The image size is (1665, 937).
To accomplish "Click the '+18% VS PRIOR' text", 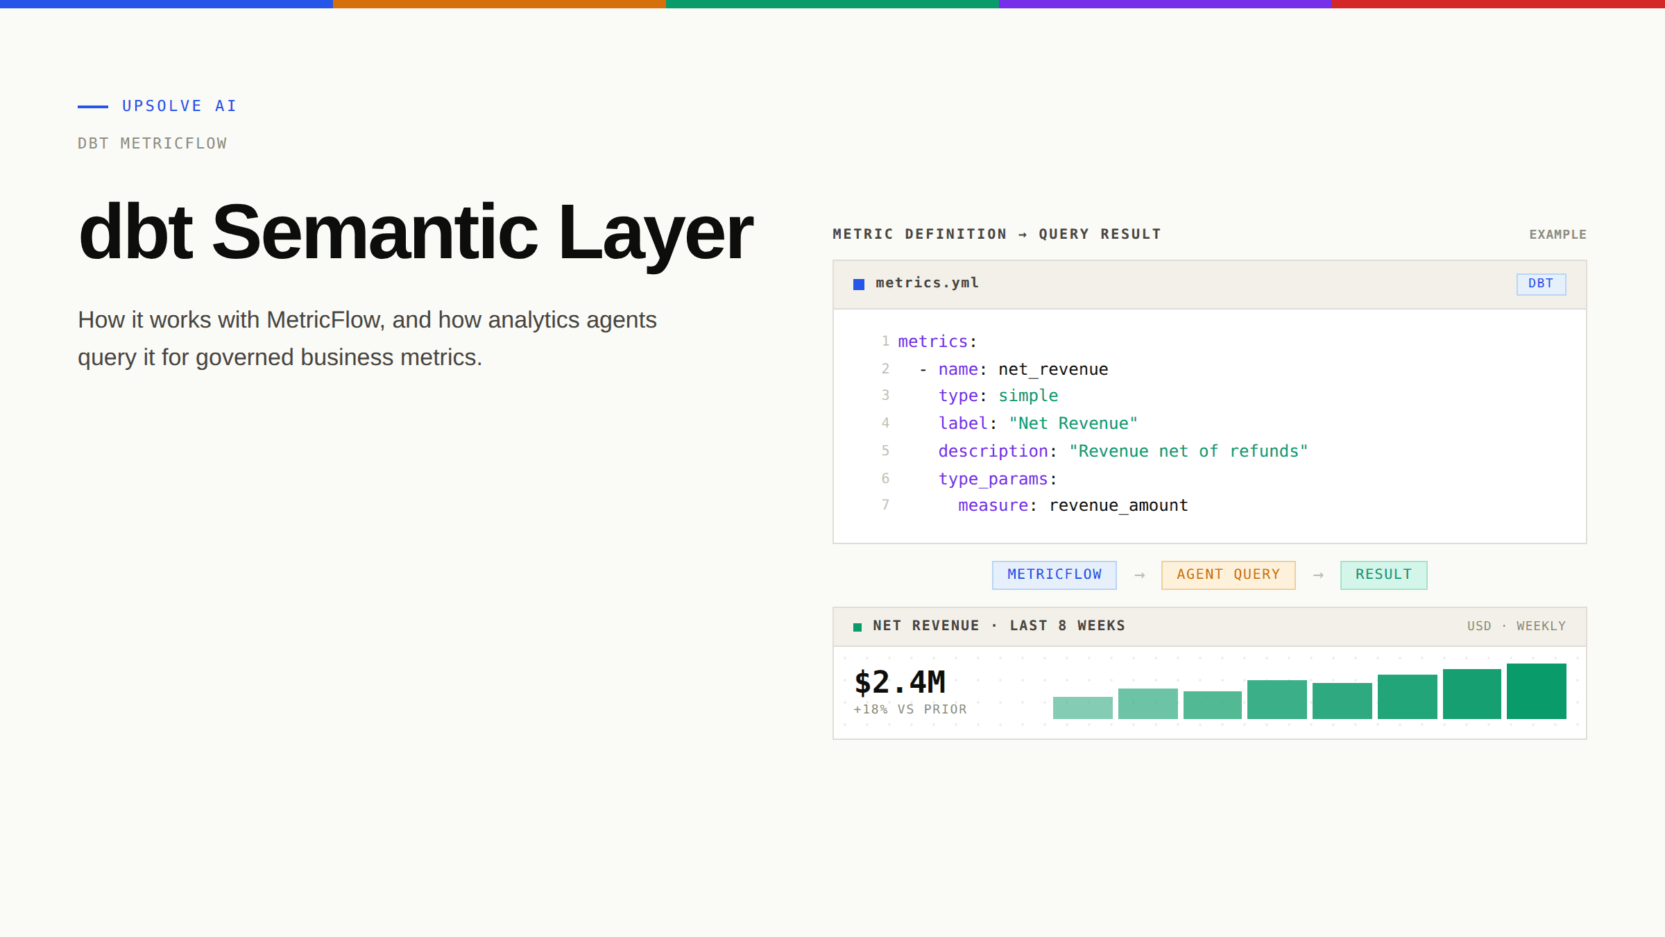I will (x=910, y=709).
